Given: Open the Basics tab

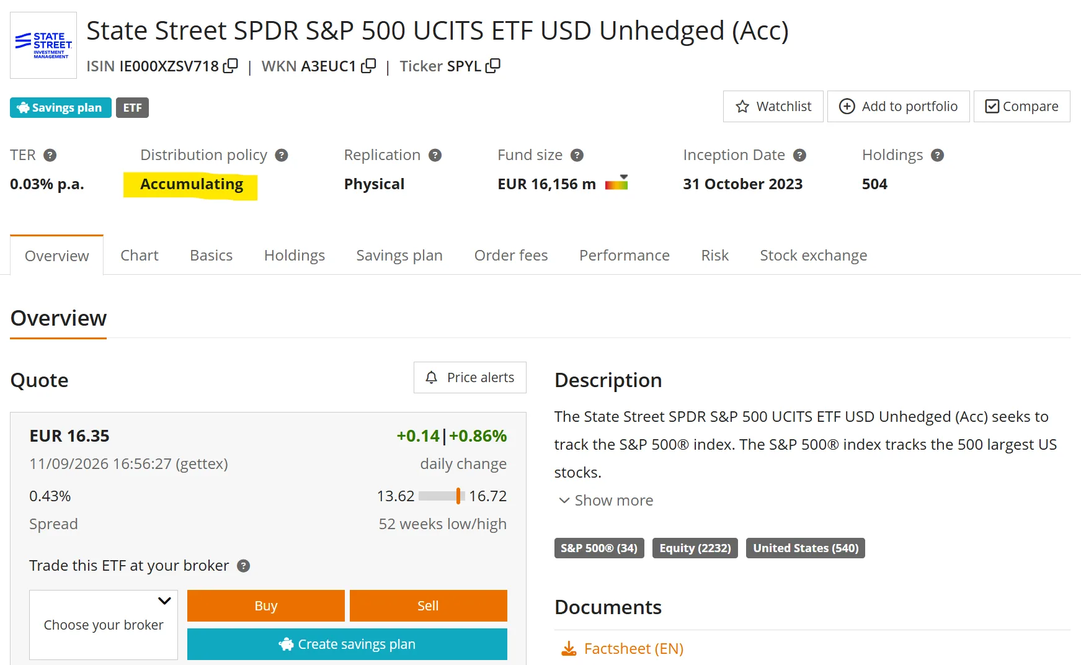Looking at the screenshot, I should pos(211,256).
